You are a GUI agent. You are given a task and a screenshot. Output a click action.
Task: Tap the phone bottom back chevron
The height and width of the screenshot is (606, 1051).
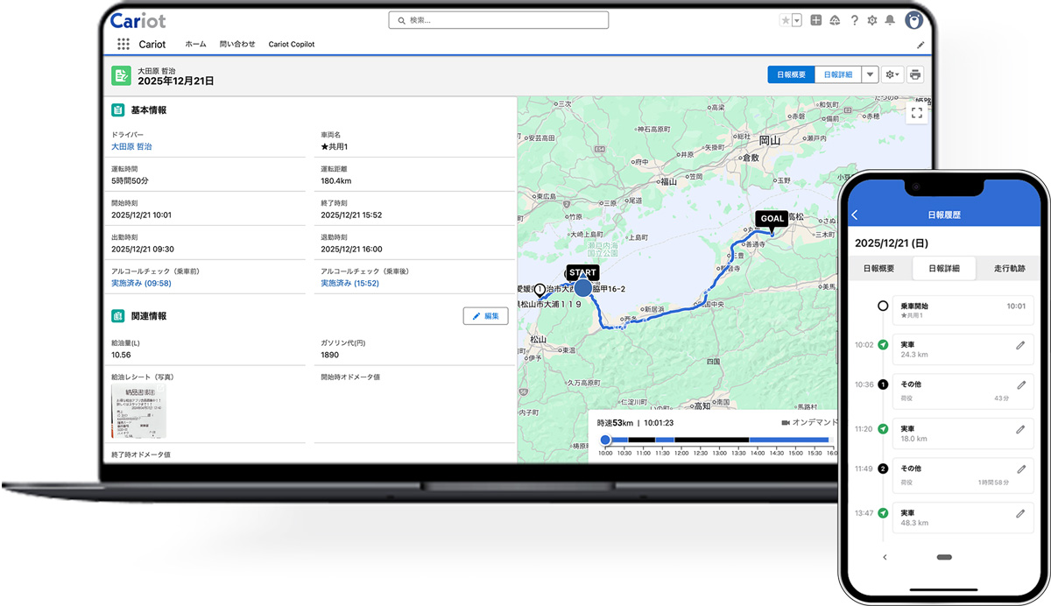(x=885, y=557)
